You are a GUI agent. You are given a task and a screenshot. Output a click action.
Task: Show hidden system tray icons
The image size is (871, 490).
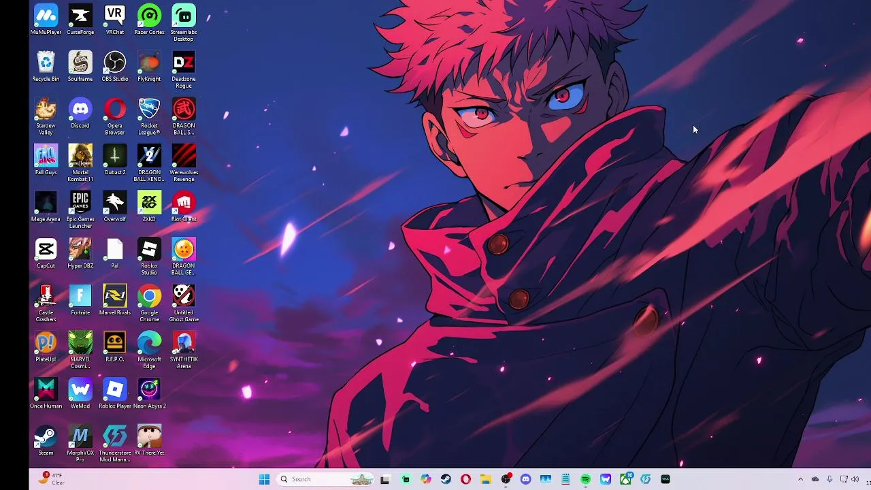click(x=800, y=479)
